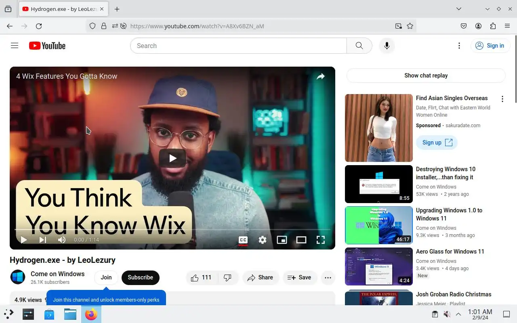Viewport: 517px width, 323px height.
Task: Open the sponsored ad options menu
Action: click(x=502, y=99)
